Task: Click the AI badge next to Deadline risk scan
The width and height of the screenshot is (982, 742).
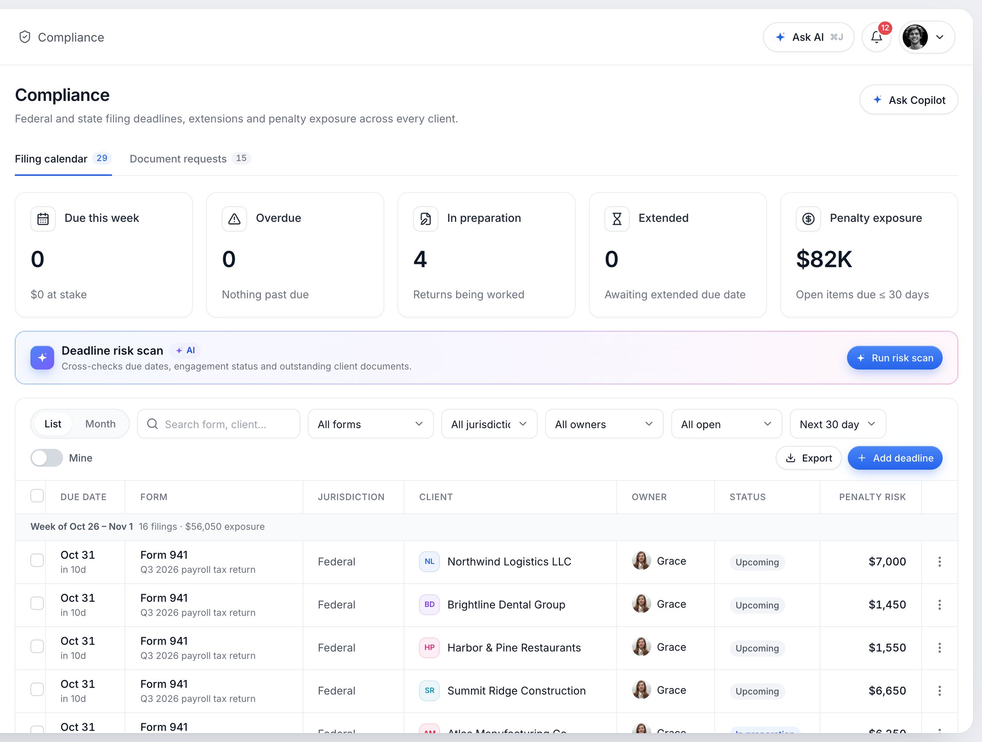Action: coord(185,350)
